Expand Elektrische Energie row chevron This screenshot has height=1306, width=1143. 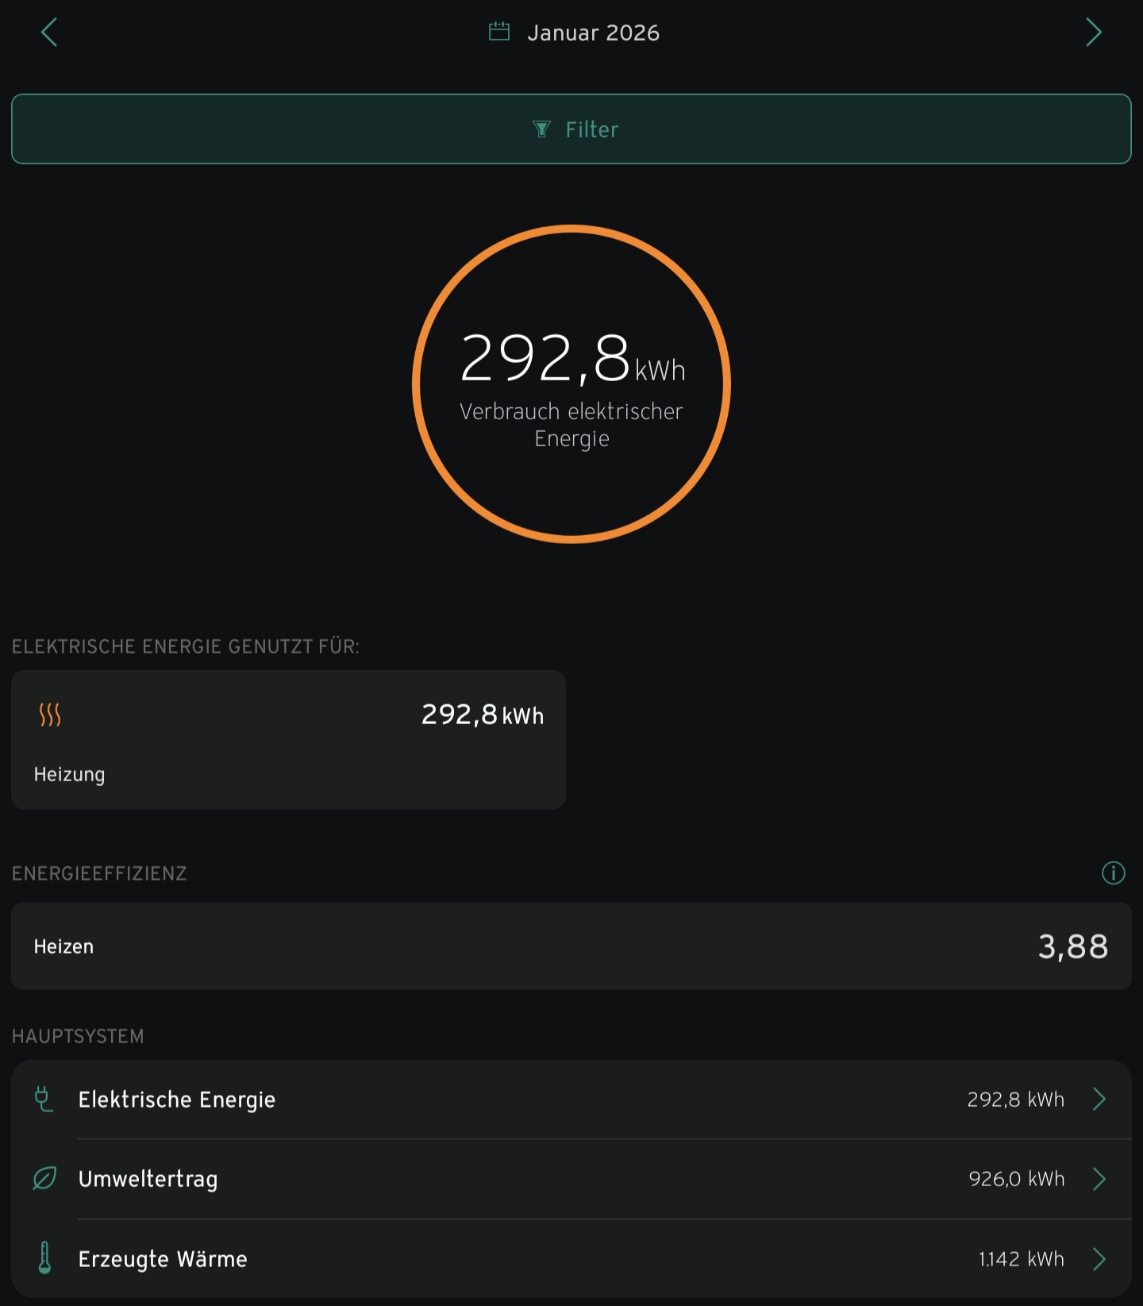click(x=1099, y=1100)
